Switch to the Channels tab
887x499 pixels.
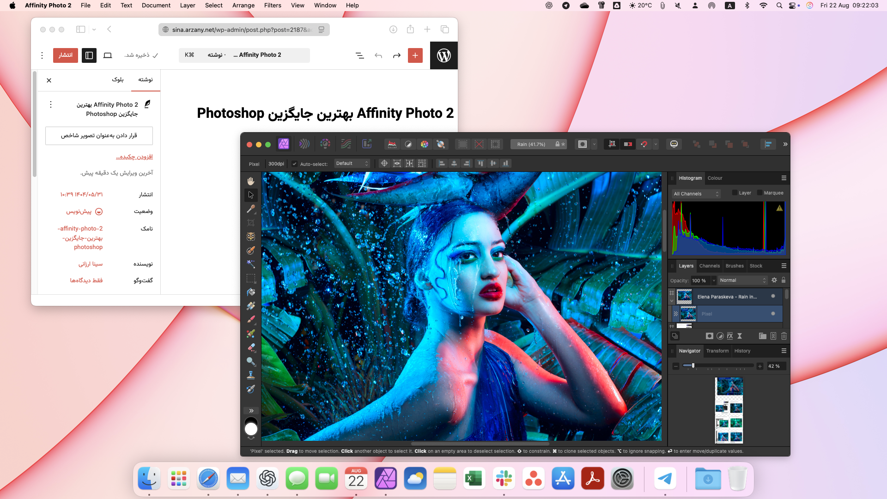click(709, 266)
